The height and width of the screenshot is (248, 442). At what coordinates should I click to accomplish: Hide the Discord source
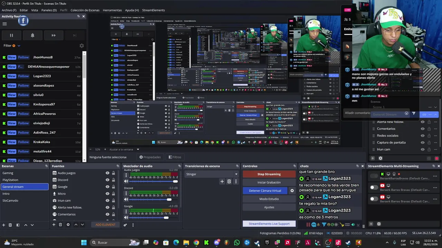[107, 180]
